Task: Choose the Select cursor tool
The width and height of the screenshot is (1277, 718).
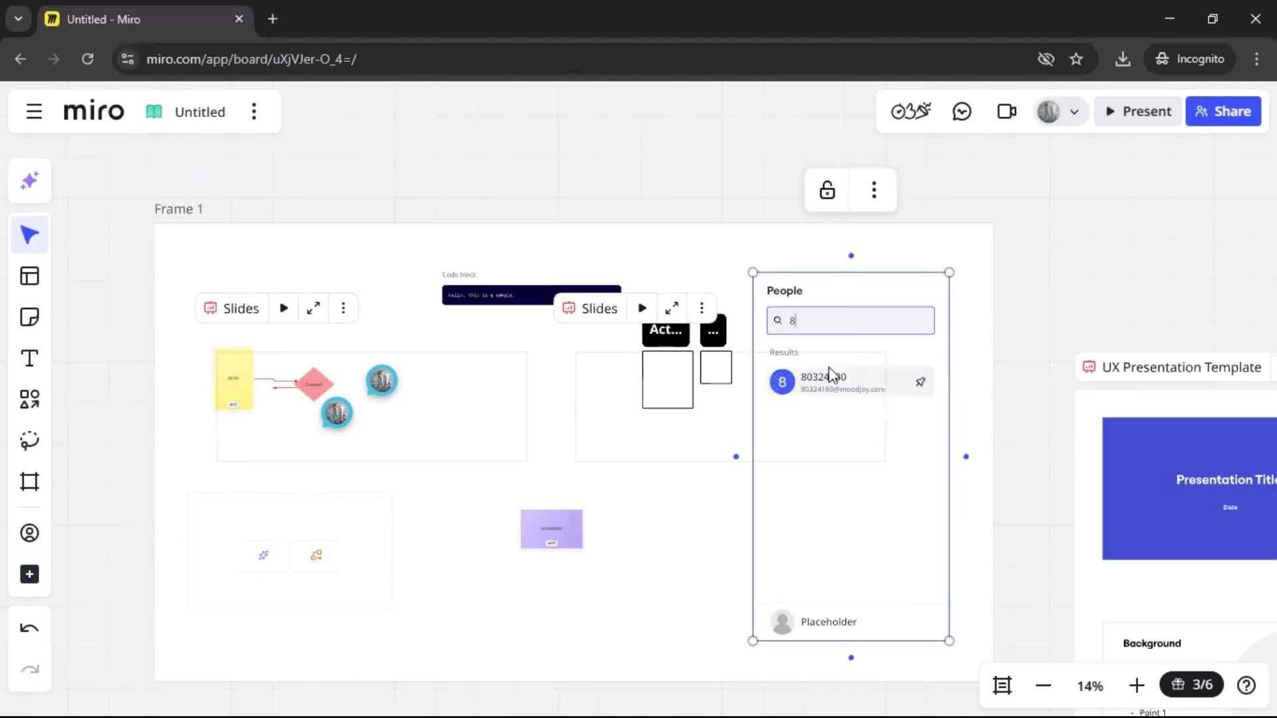Action: point(29,235)
